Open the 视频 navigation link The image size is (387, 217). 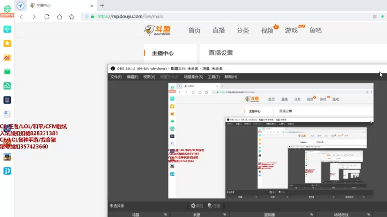(x=267, y=30)
